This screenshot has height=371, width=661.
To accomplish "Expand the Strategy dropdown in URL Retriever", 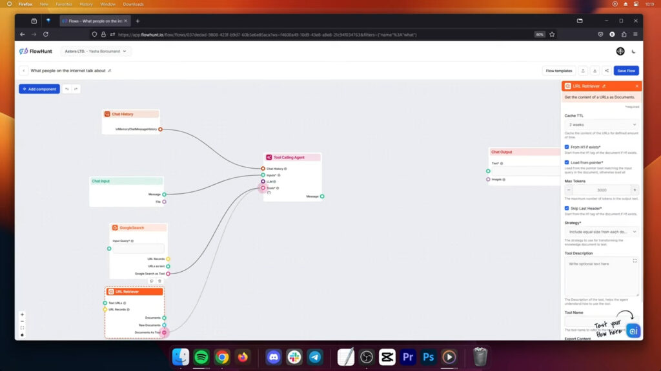I will [x=601, y=231].
